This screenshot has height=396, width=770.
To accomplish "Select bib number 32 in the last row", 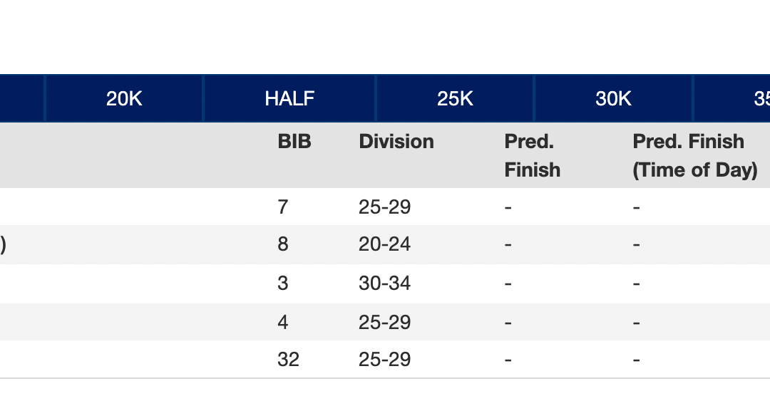I will (288, 360).
